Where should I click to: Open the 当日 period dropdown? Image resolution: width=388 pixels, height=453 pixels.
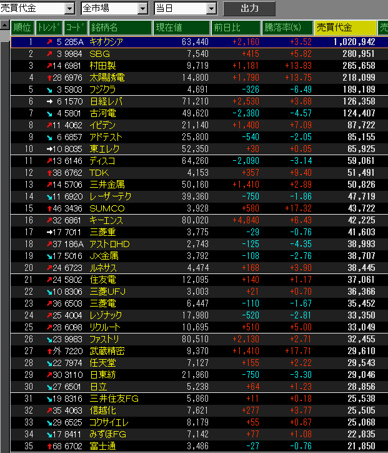click(x=211, y=8)
